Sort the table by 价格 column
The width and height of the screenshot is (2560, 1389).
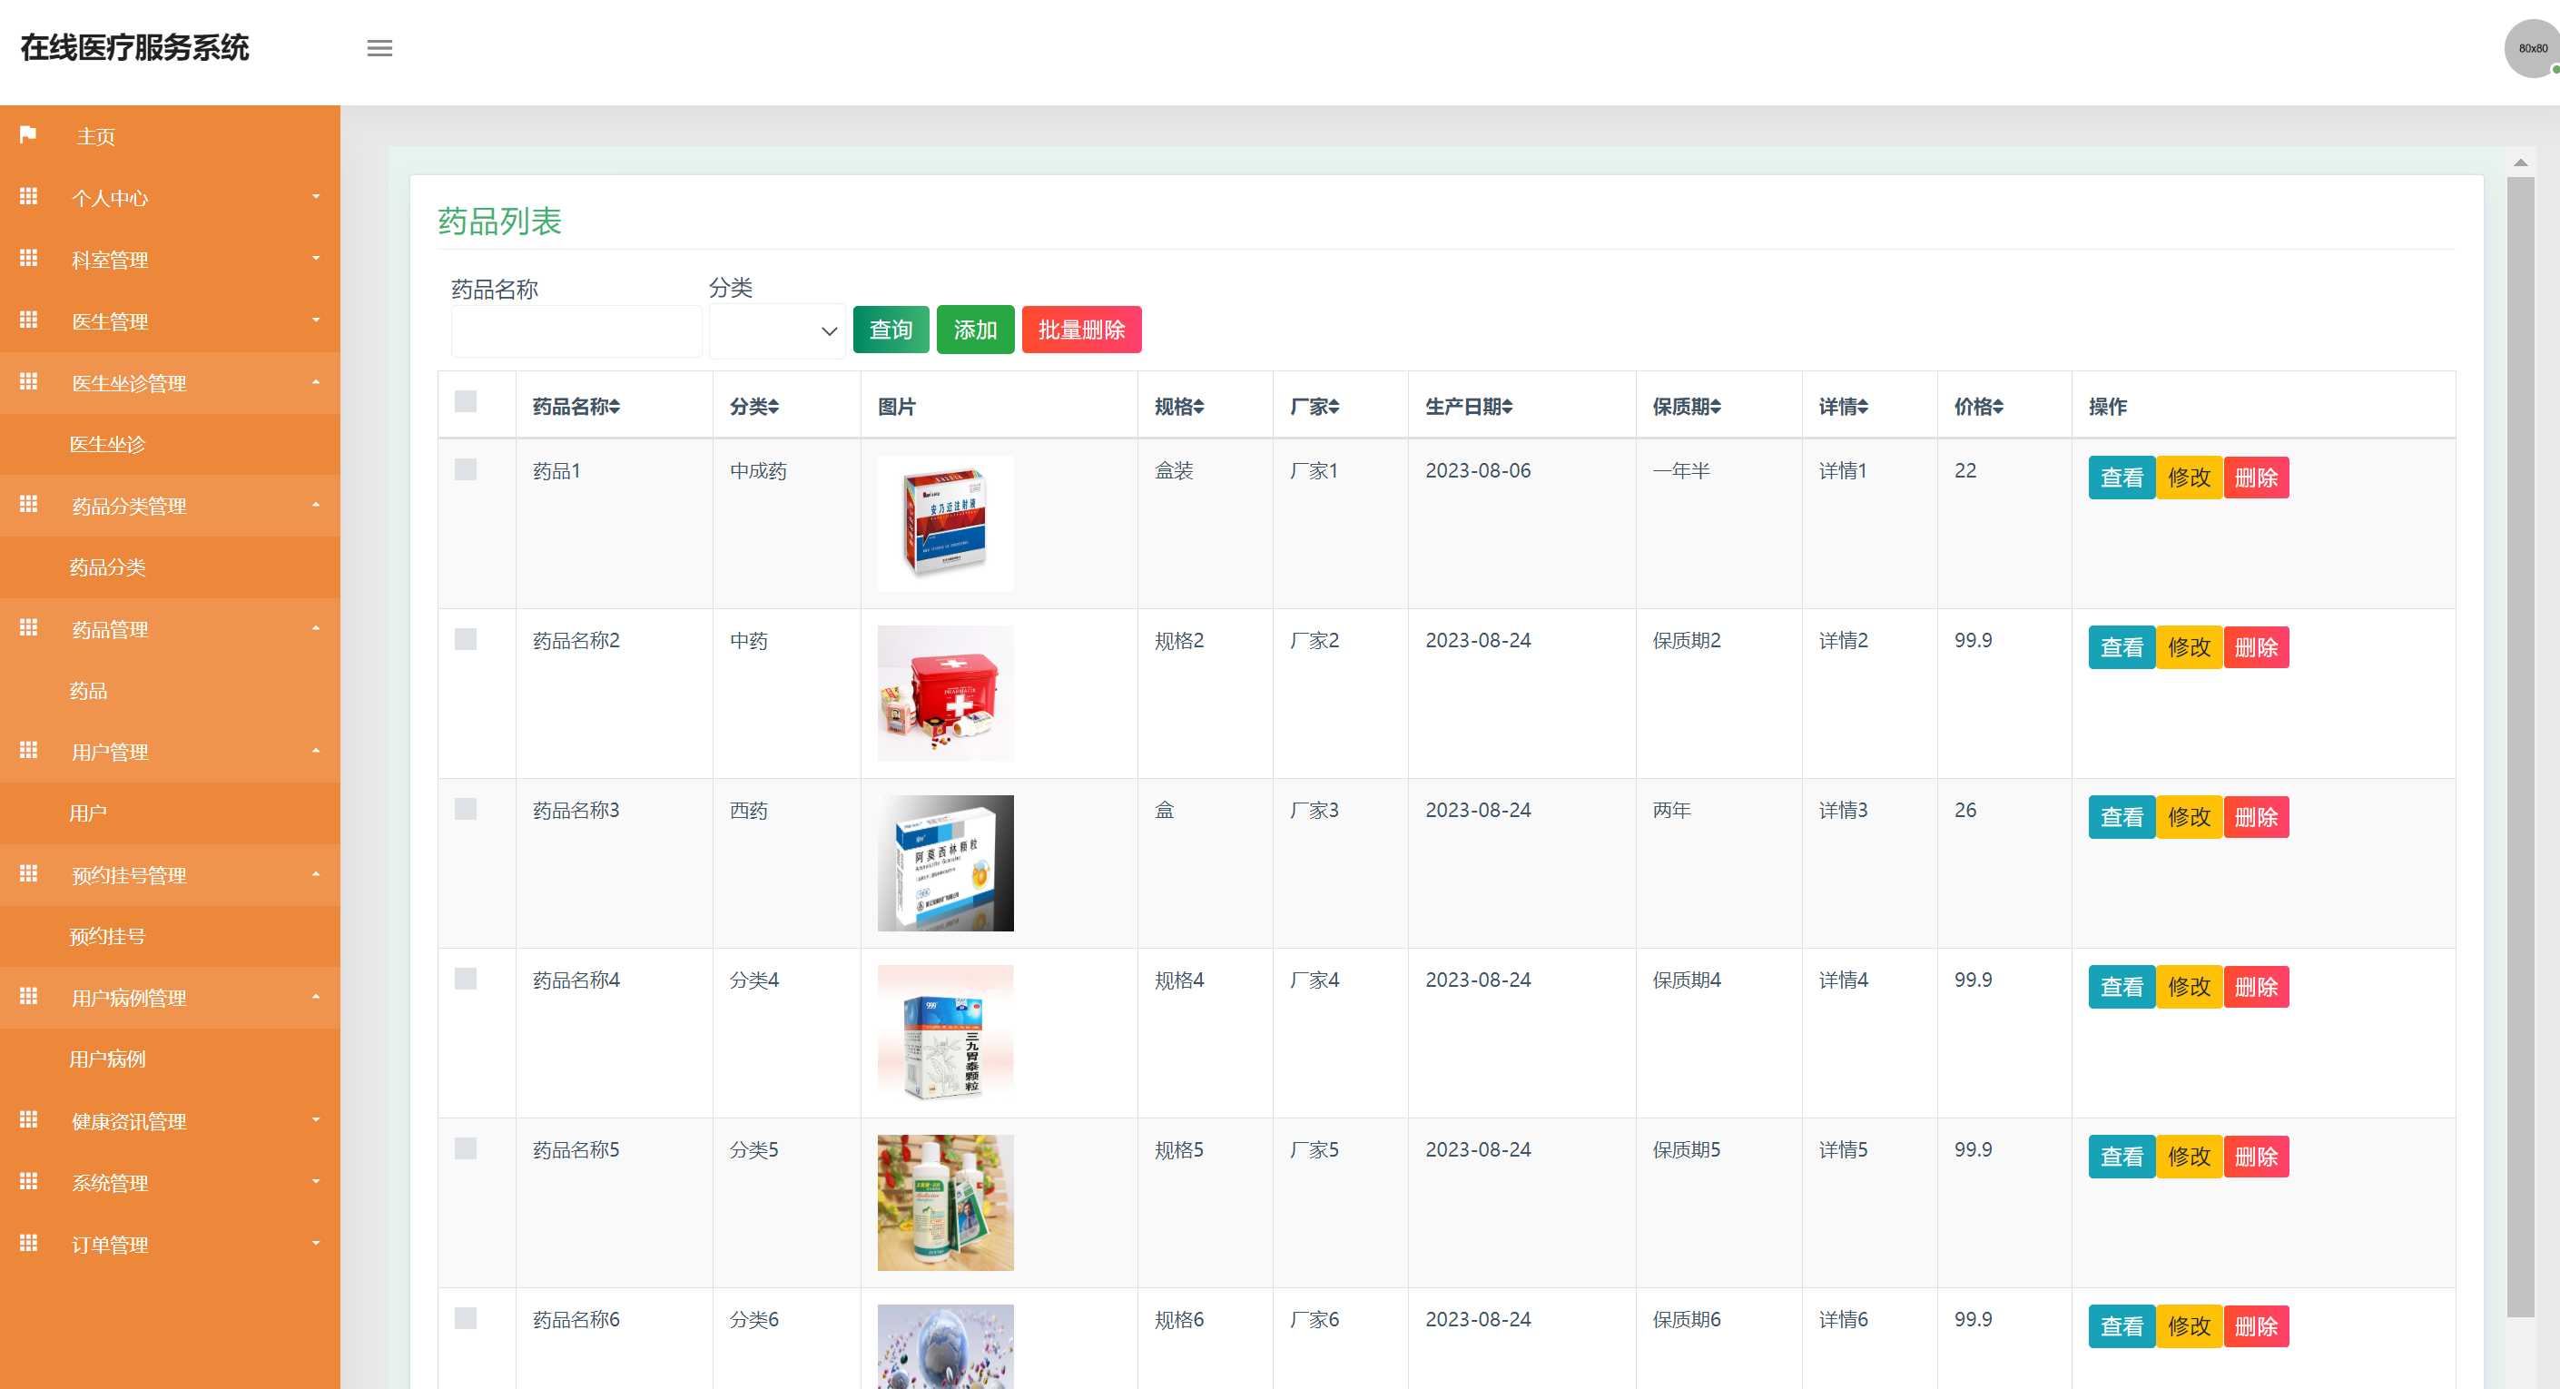click(x=1977, y=406)
